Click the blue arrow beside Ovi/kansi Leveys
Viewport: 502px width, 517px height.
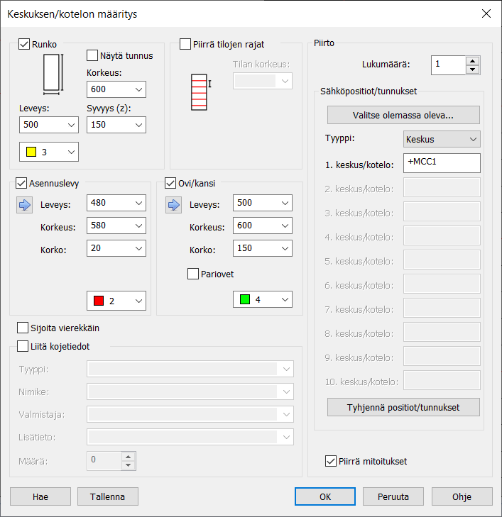(174, 205)
